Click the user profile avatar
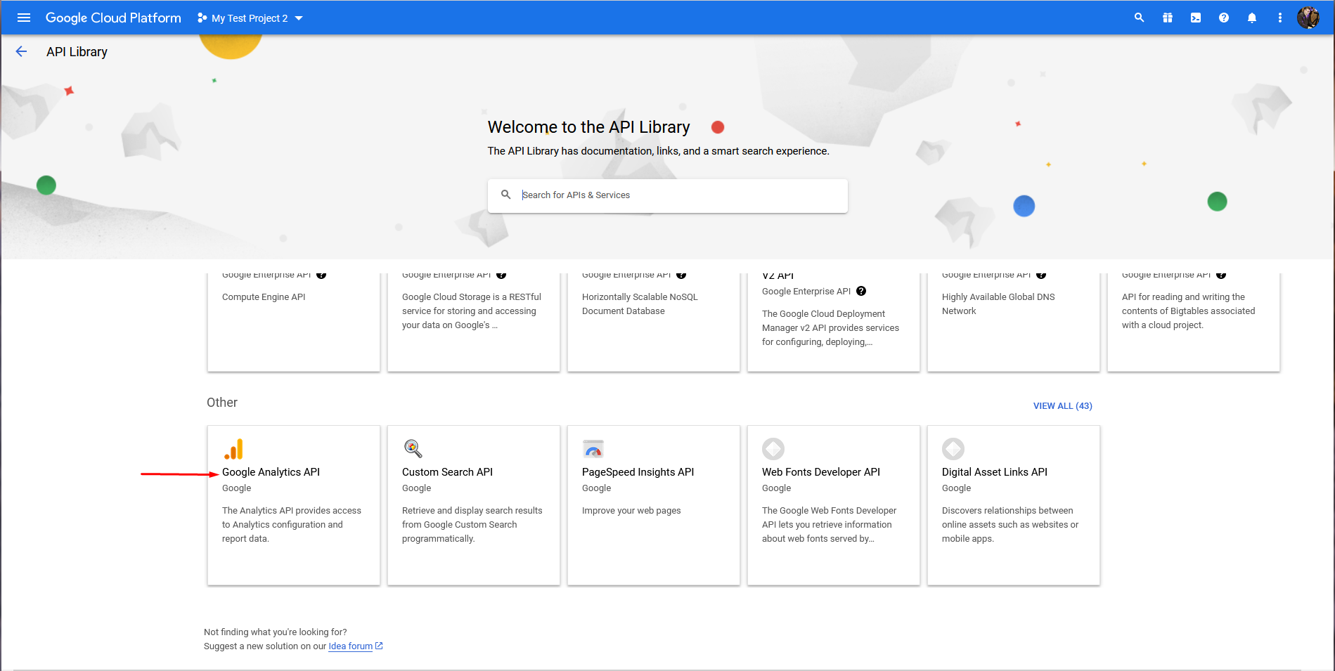The height and width of the screenshot is (671, 1335). click(x=1308, y=18)
